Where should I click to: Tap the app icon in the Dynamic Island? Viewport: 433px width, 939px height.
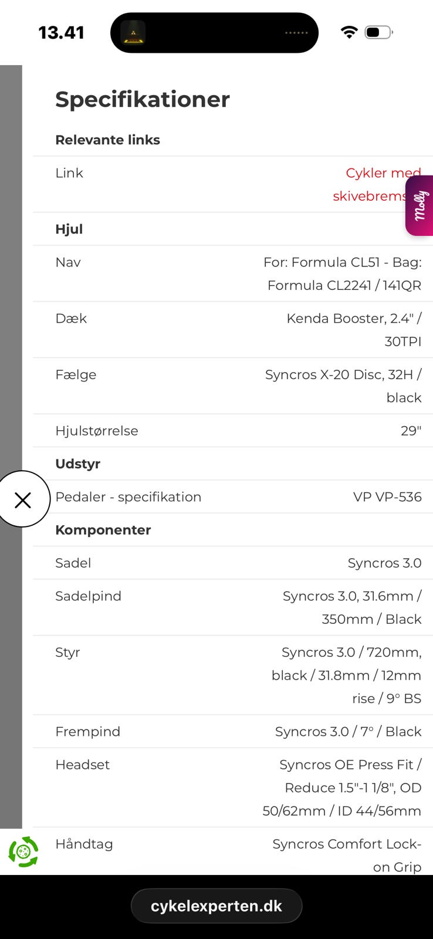click(133, 32)
